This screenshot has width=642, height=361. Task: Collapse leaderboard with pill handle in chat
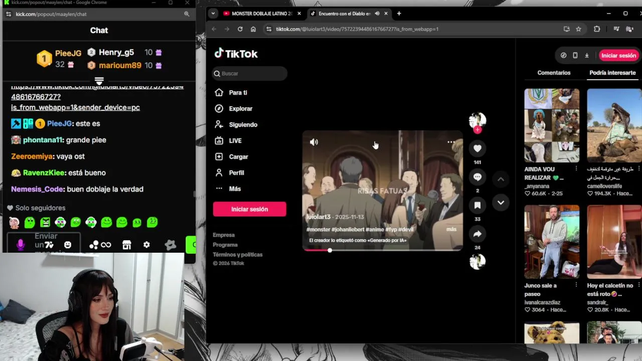tap(99, 81)
